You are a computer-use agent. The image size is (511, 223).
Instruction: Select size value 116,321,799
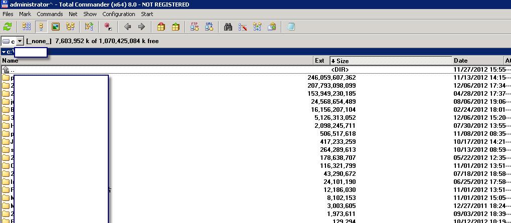(x=338, y=166)
